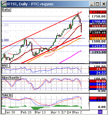Click the black arrow marker beside 1589.46
Viewport: 108px width, 115px height.
pyautogui.click(x=91, y=32)
